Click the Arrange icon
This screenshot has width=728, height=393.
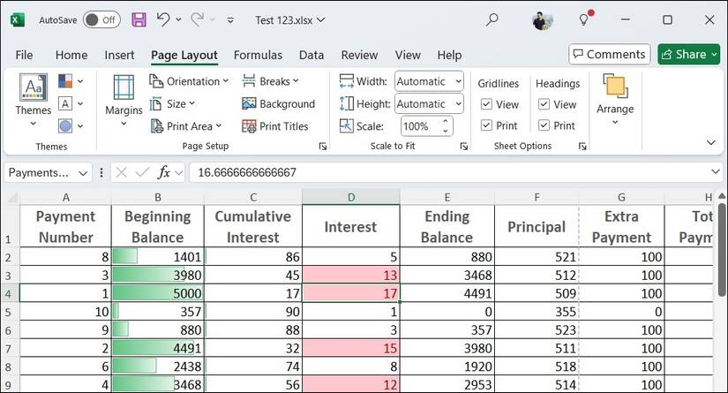615,86
